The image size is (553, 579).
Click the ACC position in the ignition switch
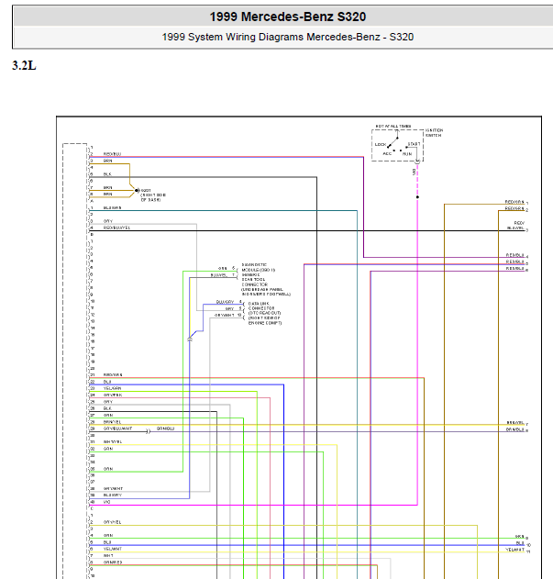(x=387, y=153)
